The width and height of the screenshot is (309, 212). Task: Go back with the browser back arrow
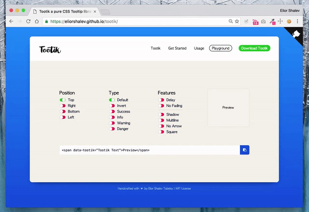(11, 21)
